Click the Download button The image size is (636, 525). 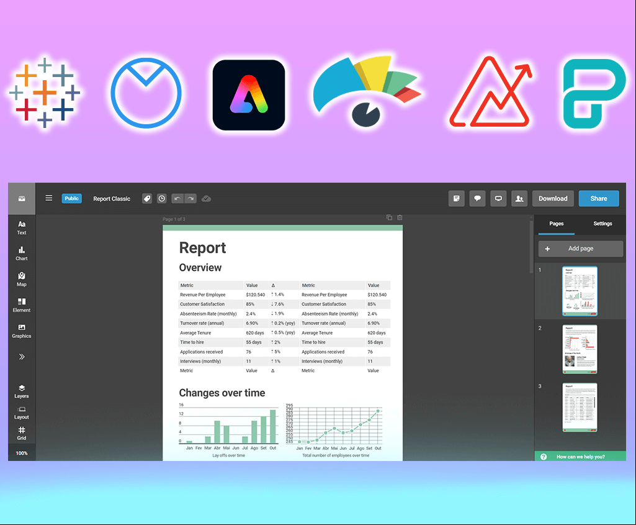553,199
